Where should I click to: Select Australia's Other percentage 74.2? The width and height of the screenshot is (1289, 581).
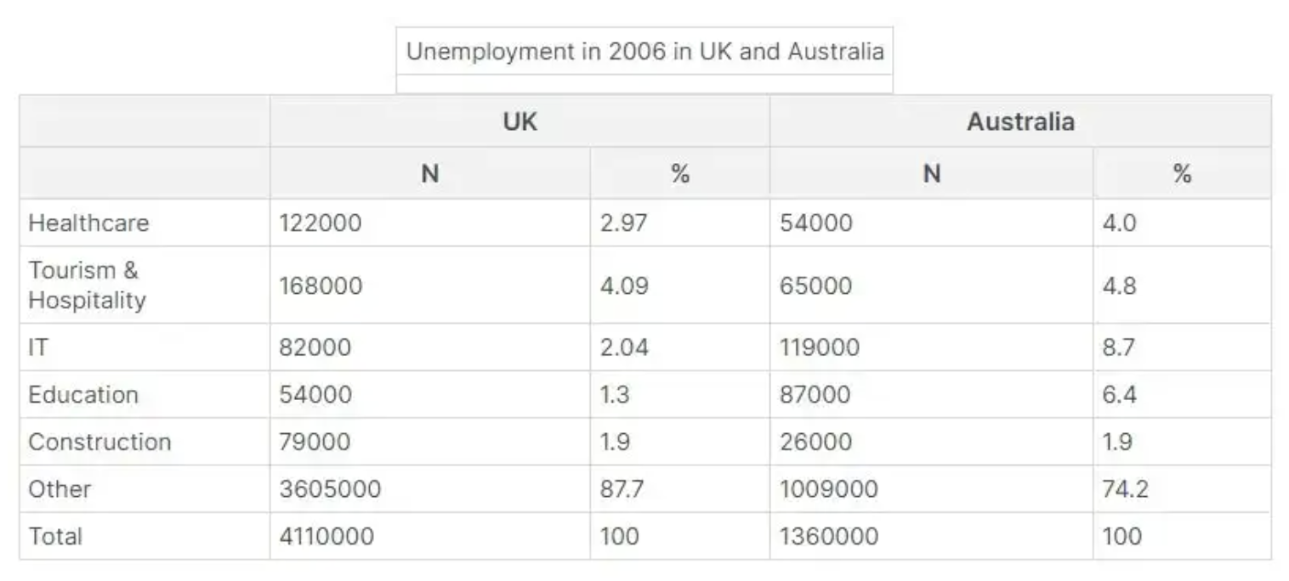coord(1125,489)
